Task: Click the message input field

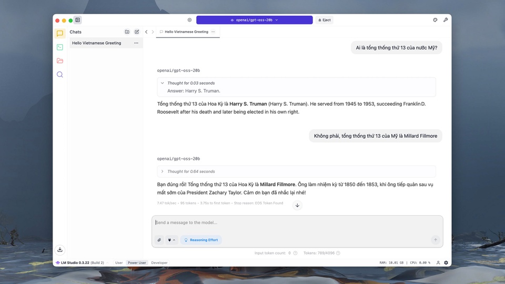Action: pyautogui.click(x=297, y=222)
